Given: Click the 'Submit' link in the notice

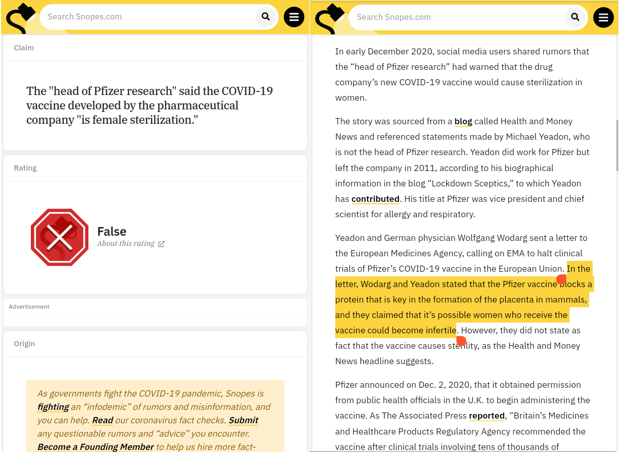Looking at the screenshot, I should pyautogui.click(x=243, y=420).
